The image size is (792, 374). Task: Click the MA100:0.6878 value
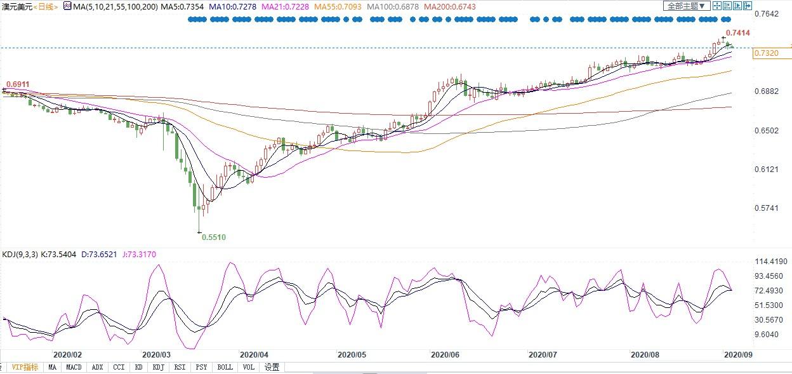[392, 6]
